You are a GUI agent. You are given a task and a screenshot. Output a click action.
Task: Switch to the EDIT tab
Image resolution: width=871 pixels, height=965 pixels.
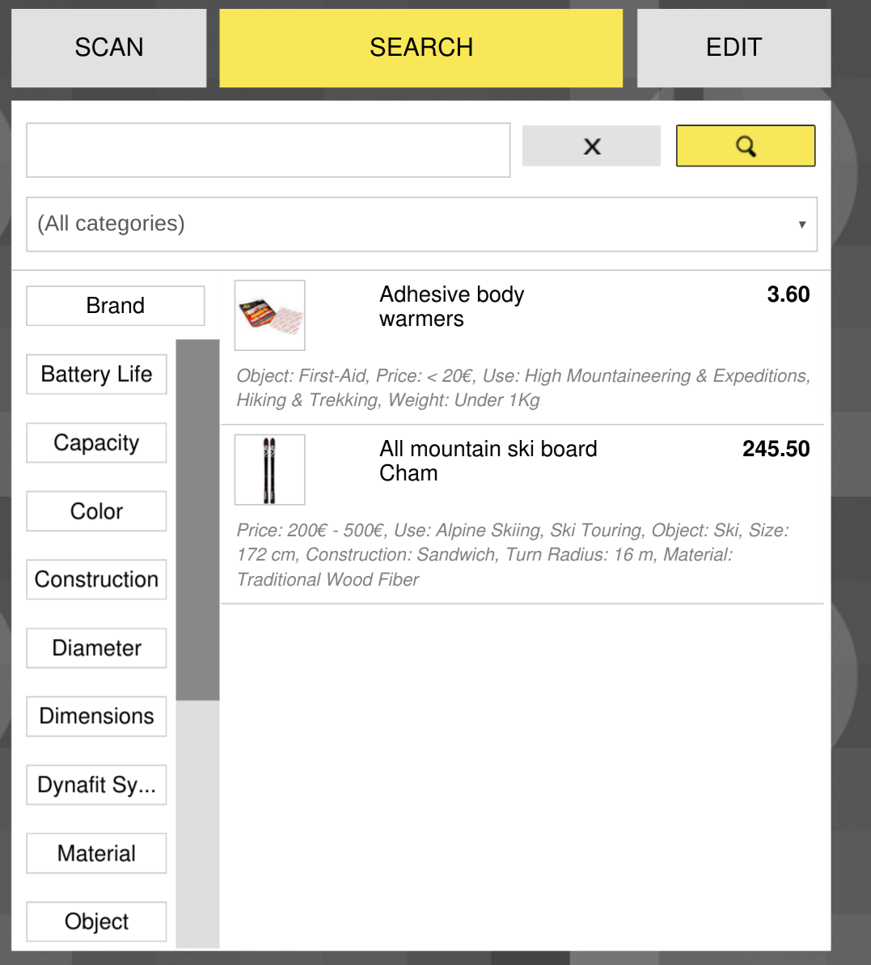click(734, 48)
